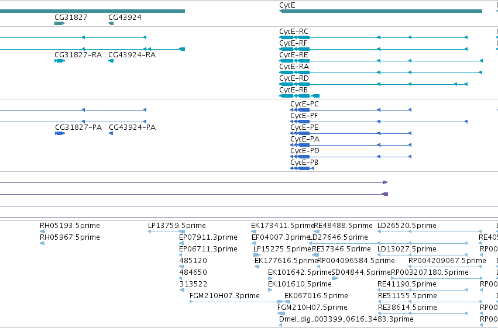Click RP004096584.5prime label
498x328 pixels.
click(x=356, y=261)
